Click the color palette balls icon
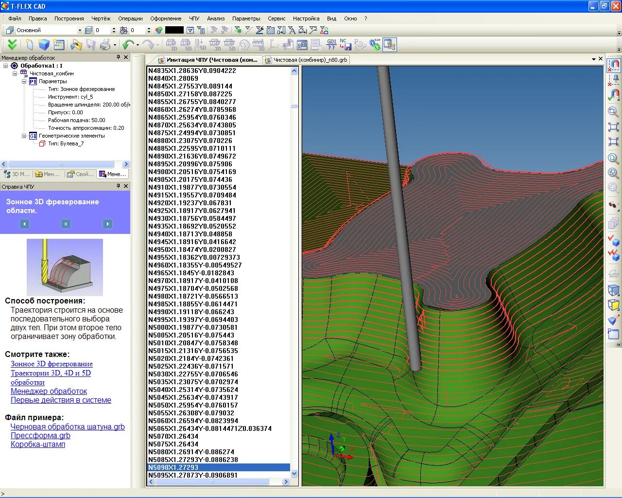This screenshot has width=622, height=498. click(x=159, y=30)
